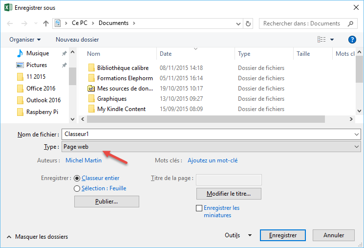
Task: Click the view layout icon
Action: [x=321, y=40]
